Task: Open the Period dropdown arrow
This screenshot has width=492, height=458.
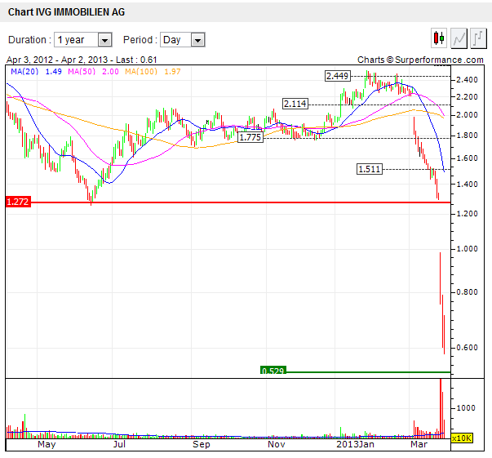Action: click(x=197, y=40)
